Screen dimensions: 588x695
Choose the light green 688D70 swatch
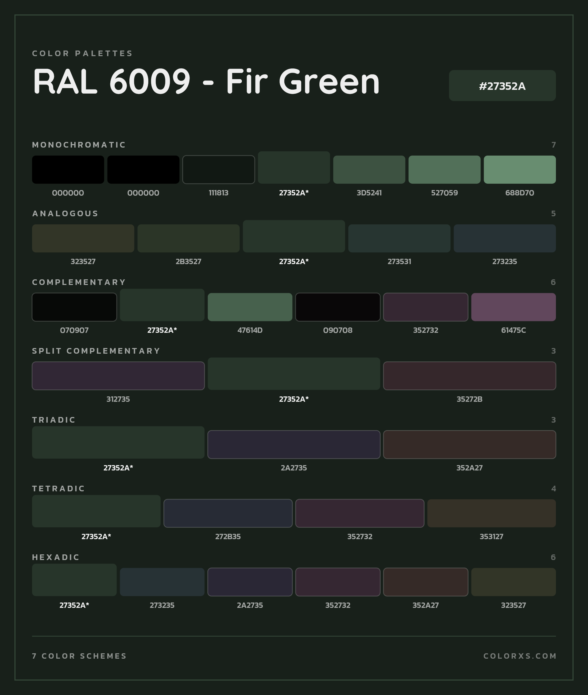pos(520,169)
